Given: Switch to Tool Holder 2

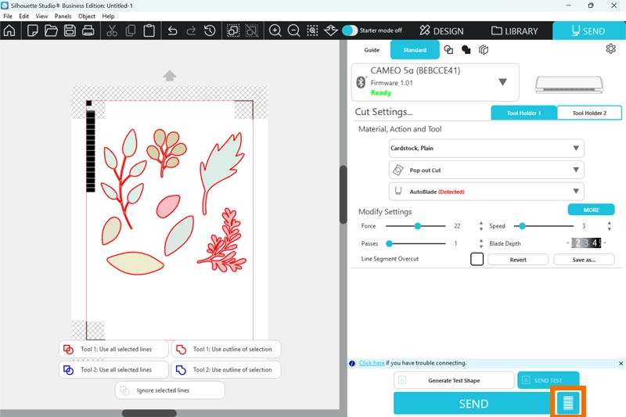Looking at the screenshot, I should 588,113.
